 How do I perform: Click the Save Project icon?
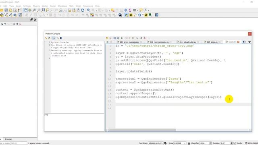pyautogui.click(x=6, y=10)
